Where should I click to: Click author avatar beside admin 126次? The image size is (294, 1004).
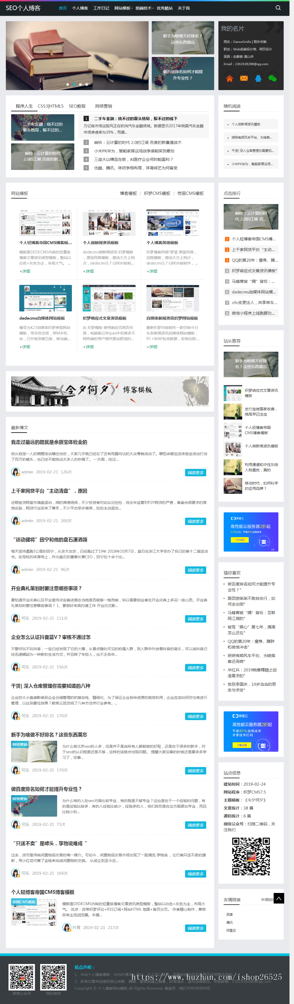click(x=16, y=472)
